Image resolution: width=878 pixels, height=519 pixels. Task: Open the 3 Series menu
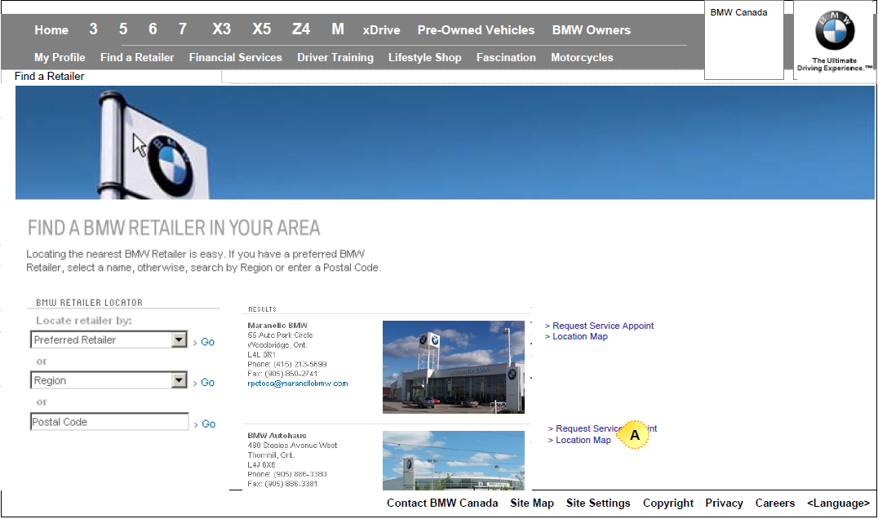(94, 29)
